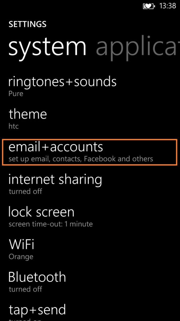This screenshot has height=321, width=180.
Task: Open email+accounts settings
Action: [x=89, y=152]
